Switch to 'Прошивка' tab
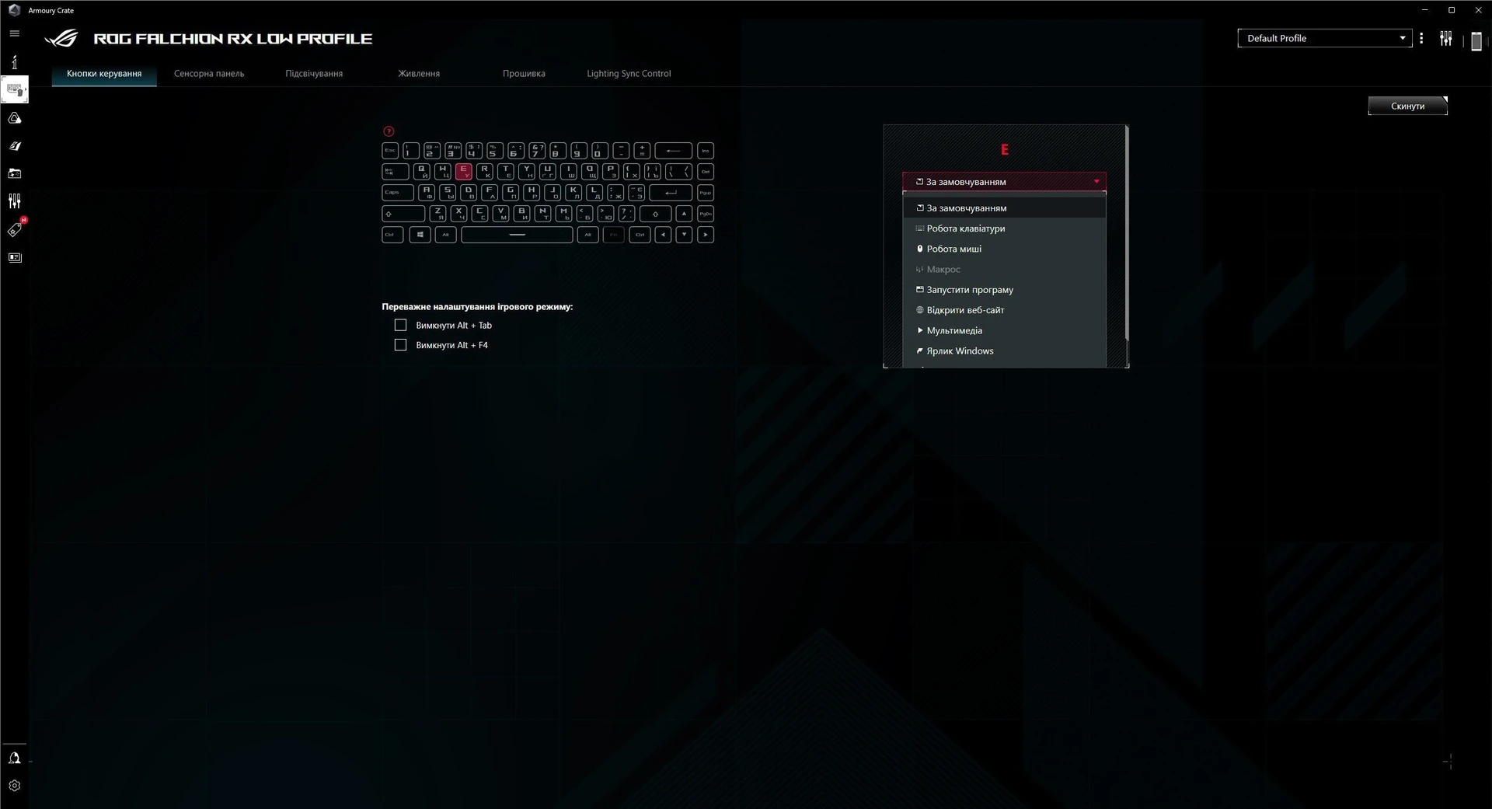1492x809 pixels. pyautogui.click(x=524, y=74)
